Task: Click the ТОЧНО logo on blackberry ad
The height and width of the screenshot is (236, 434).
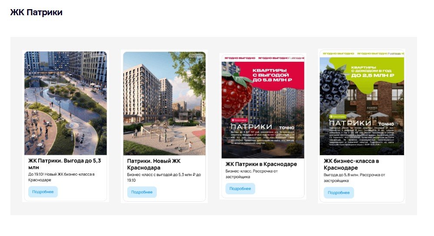Action: [386, 124]
